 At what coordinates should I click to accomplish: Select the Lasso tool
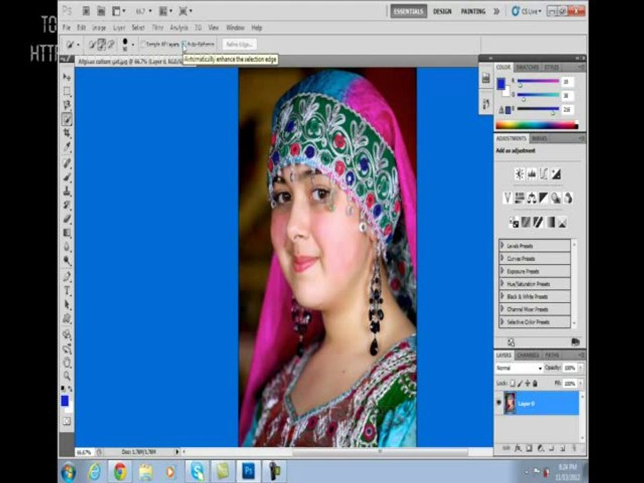coord(66,105)
